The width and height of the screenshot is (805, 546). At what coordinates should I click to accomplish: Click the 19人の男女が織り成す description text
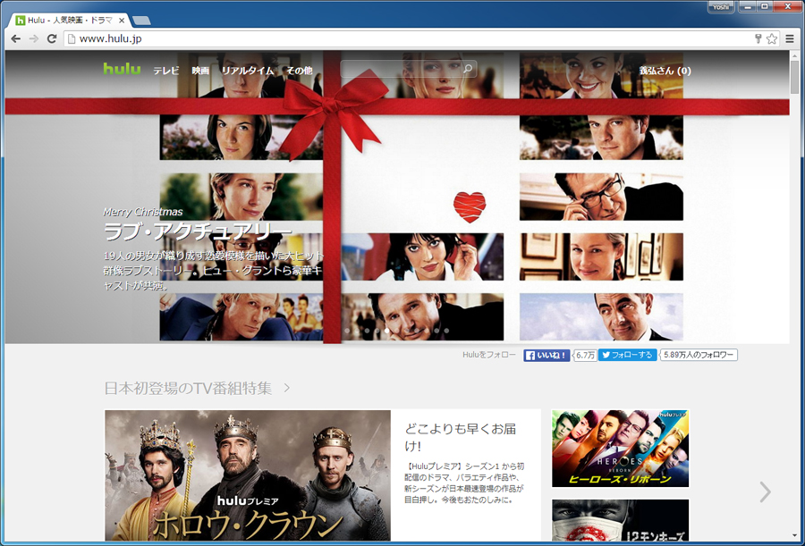click(x=214, y=271)
